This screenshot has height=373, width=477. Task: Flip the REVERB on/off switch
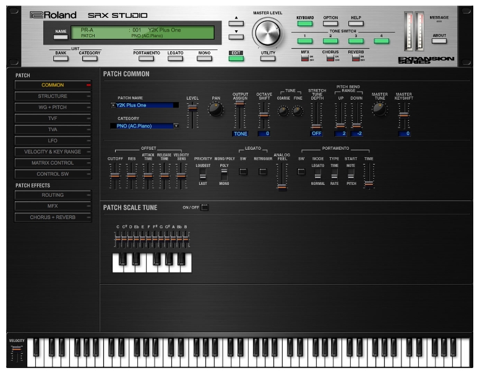(356, 58)
